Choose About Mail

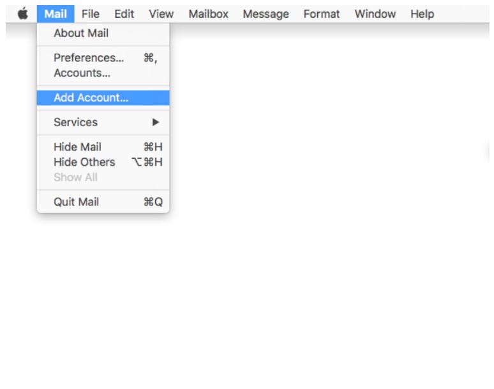click(x=103, y=33)
